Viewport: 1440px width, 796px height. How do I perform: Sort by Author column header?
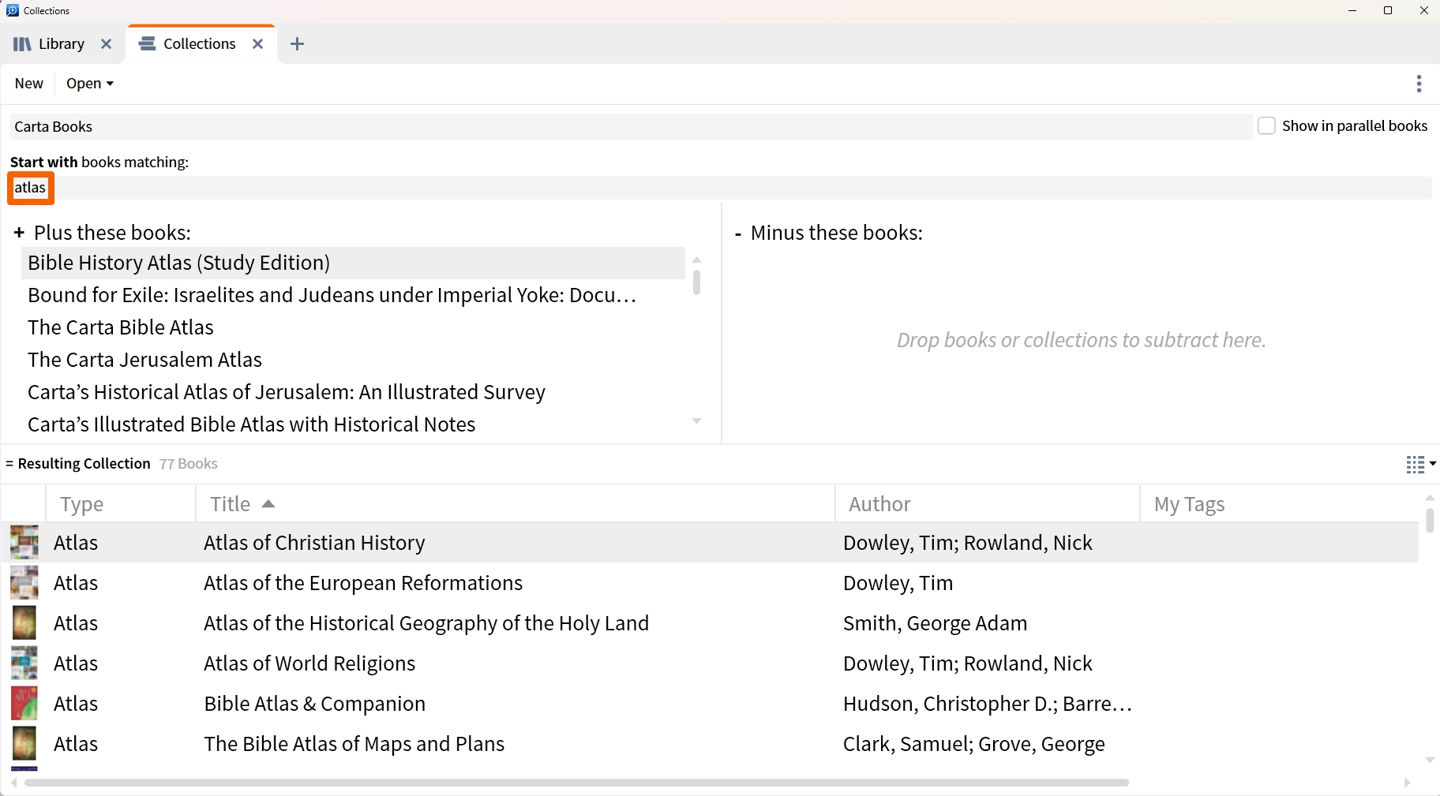pos(988,504)
